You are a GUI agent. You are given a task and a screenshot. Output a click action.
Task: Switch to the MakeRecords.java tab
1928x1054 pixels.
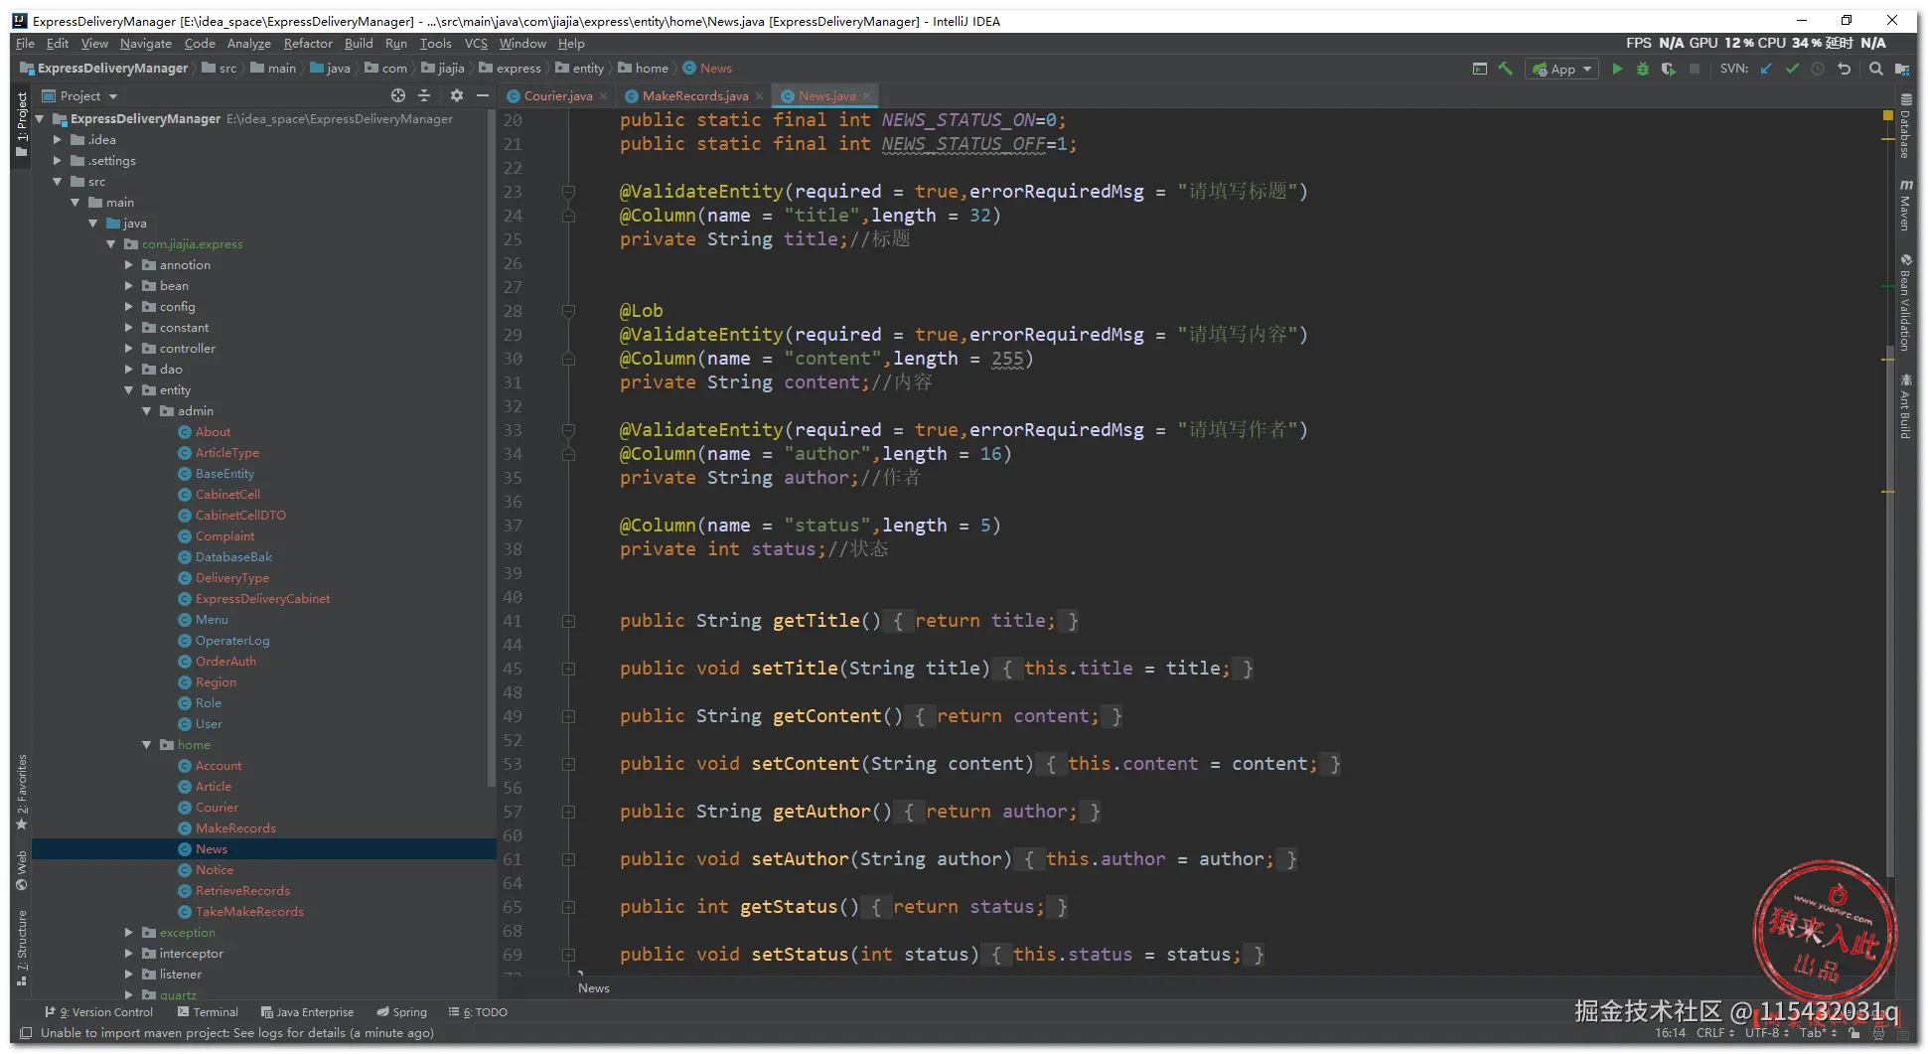(x=694, y=96)
